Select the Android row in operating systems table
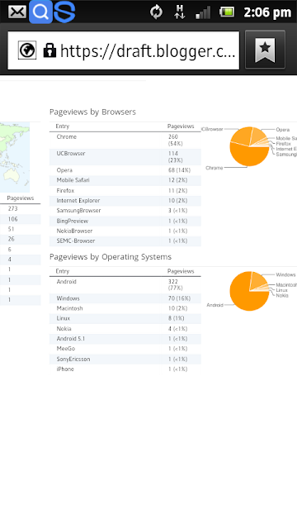The width and height of the screenshot is (297, 529). pyautogui.click(x=125, y=284)
